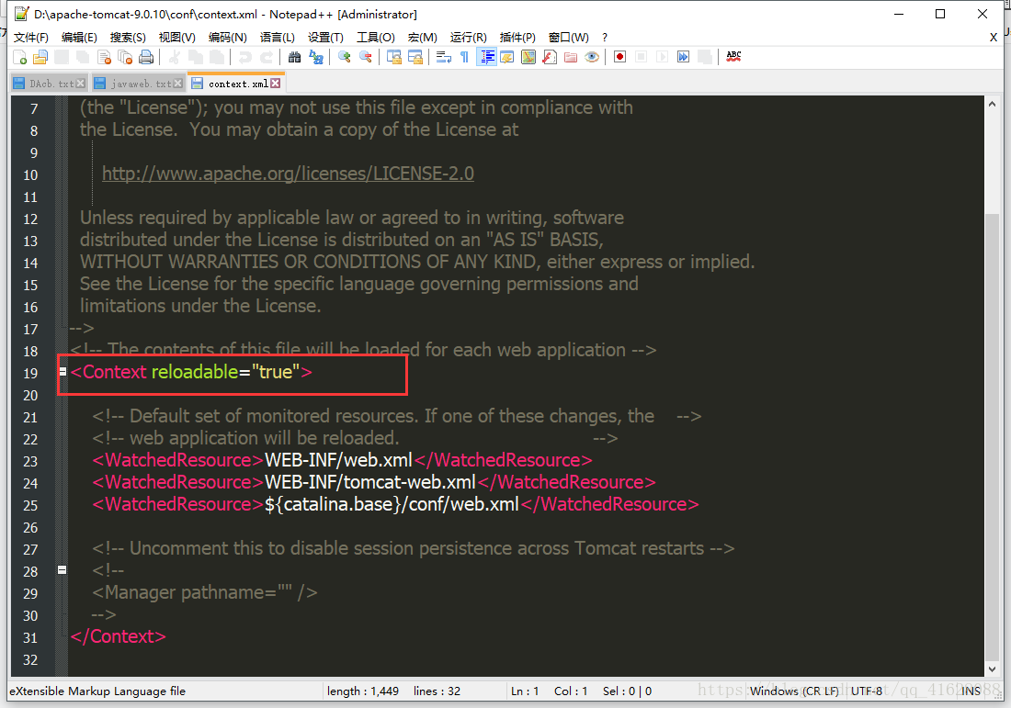Open the Folder as Workspace panel
Screen dimensions: 1011x708
[x=571, y=57]
